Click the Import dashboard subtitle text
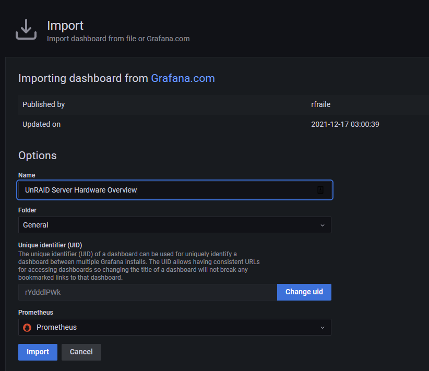The width and height of the screenshot is (429, 371). pos(118,39)
